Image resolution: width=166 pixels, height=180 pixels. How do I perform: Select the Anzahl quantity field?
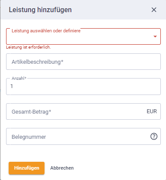coord(83,86)
